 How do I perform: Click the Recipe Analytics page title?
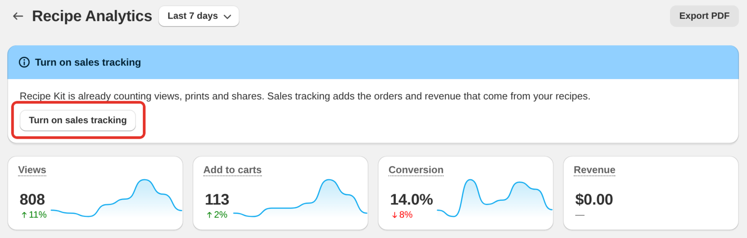(x=92, y=16)
